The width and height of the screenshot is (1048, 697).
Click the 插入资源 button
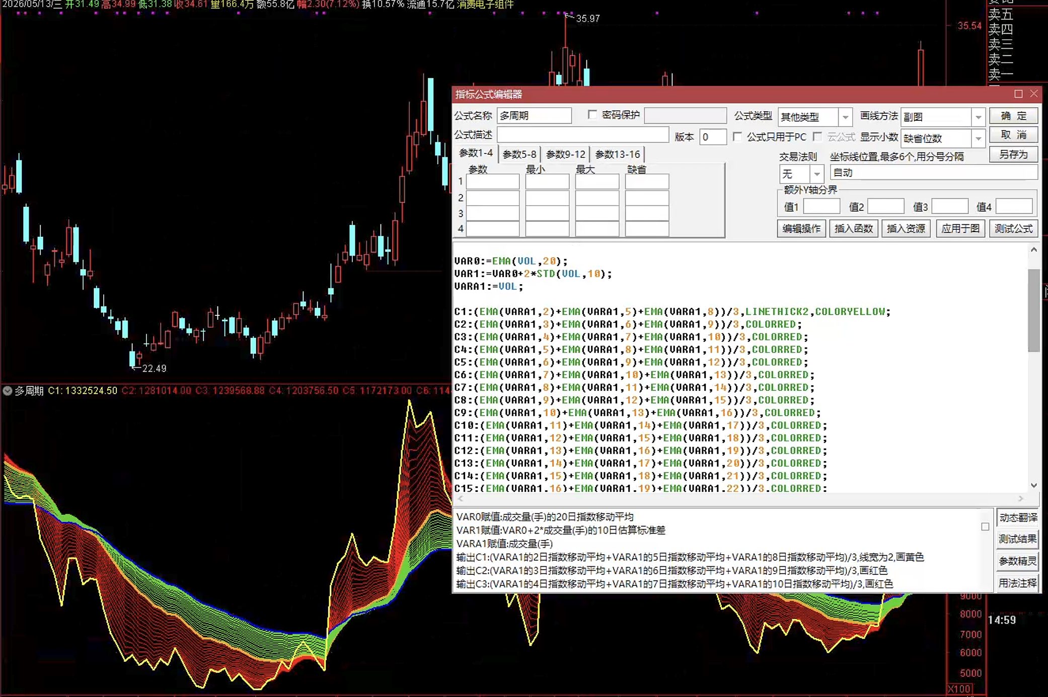coord(906,229)
